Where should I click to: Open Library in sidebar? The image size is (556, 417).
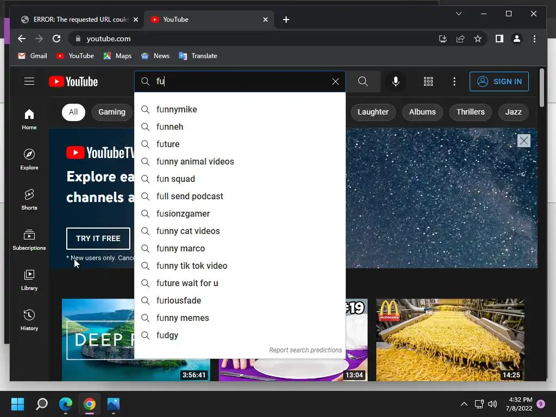coord(29,280)
